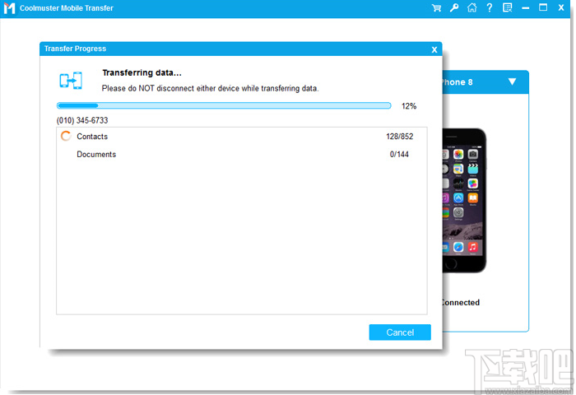Minimize the Coolmuster window

click(x=525, y=8)
